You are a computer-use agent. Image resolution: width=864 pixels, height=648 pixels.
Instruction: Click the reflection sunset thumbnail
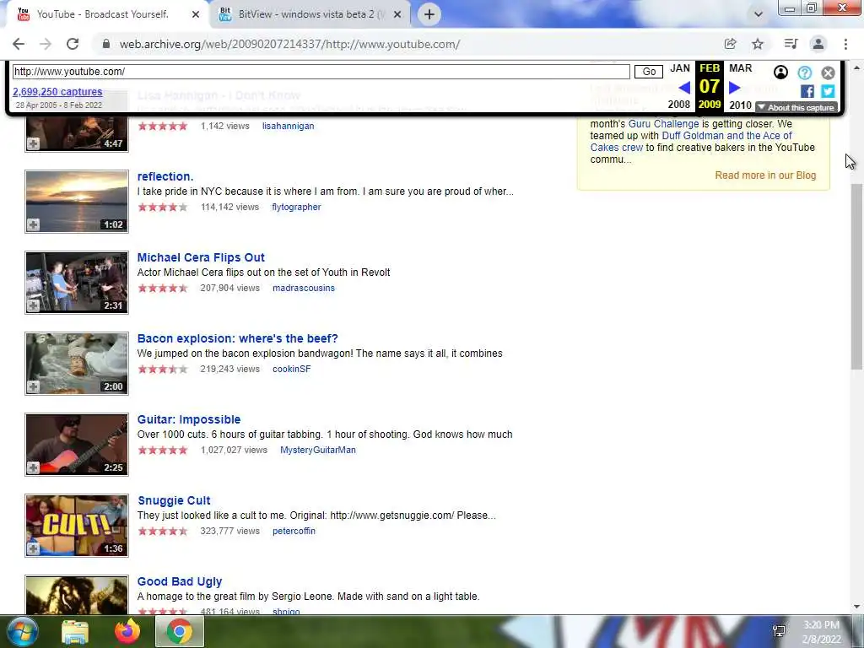click(x=77, y=202)
